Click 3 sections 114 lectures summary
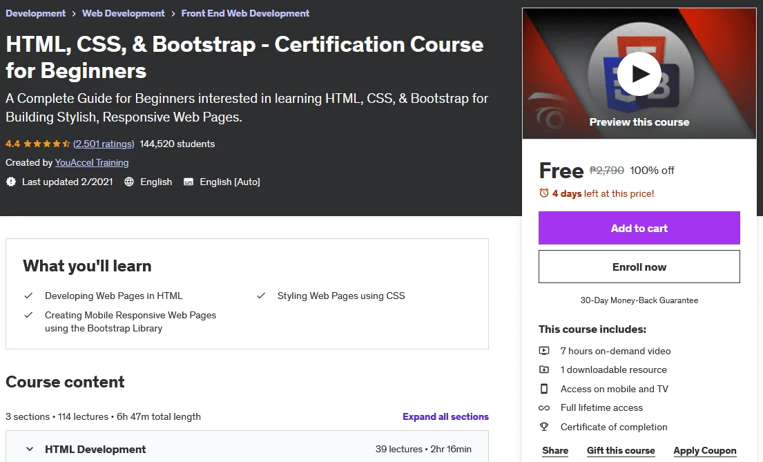The height and width of the screenshot is (462, 763). point(103,416)
